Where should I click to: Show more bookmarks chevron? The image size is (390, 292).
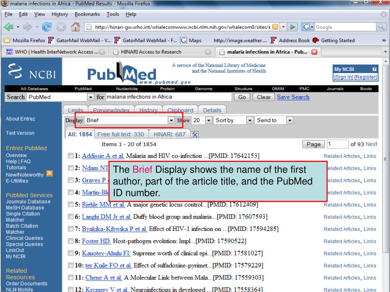pos(384,40)
